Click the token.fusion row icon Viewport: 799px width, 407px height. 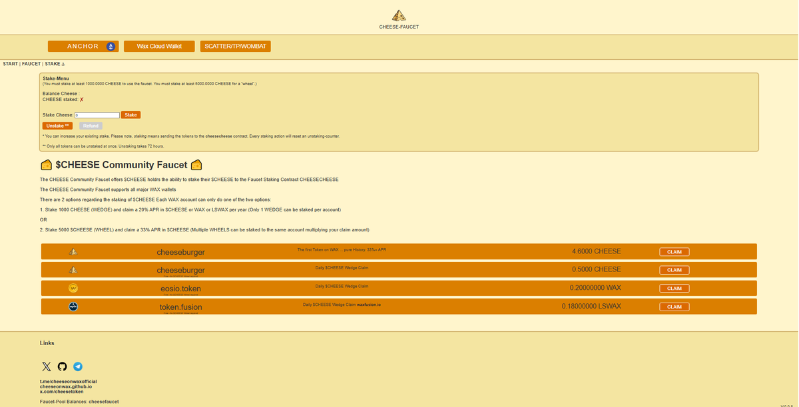(73, 306)
